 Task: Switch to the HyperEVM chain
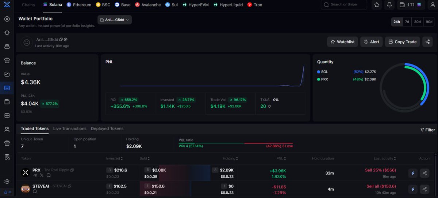coord(196,5)
